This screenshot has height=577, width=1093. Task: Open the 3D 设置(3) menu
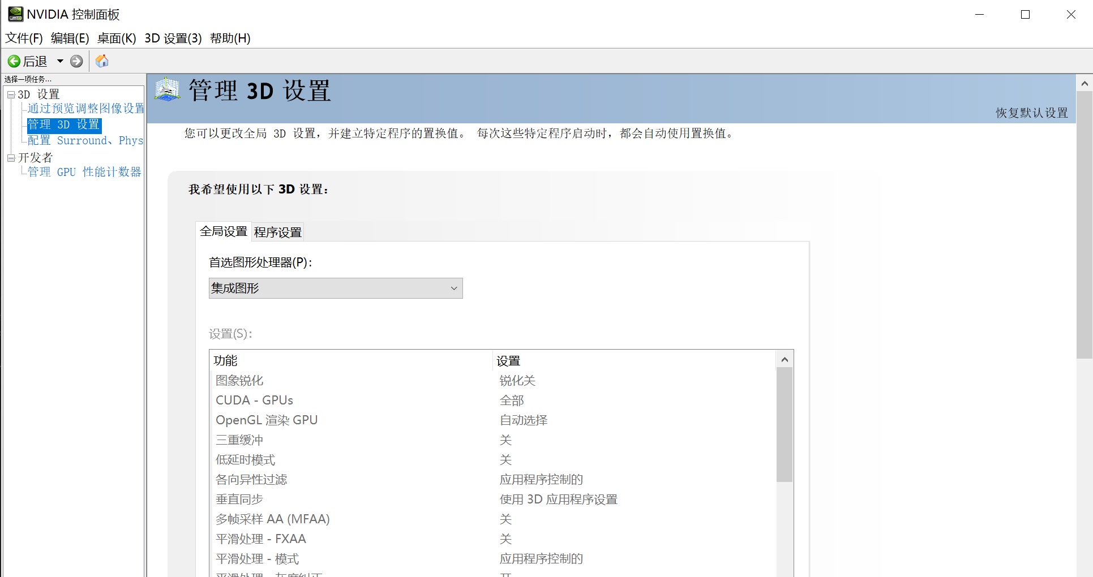coord(173,38)
